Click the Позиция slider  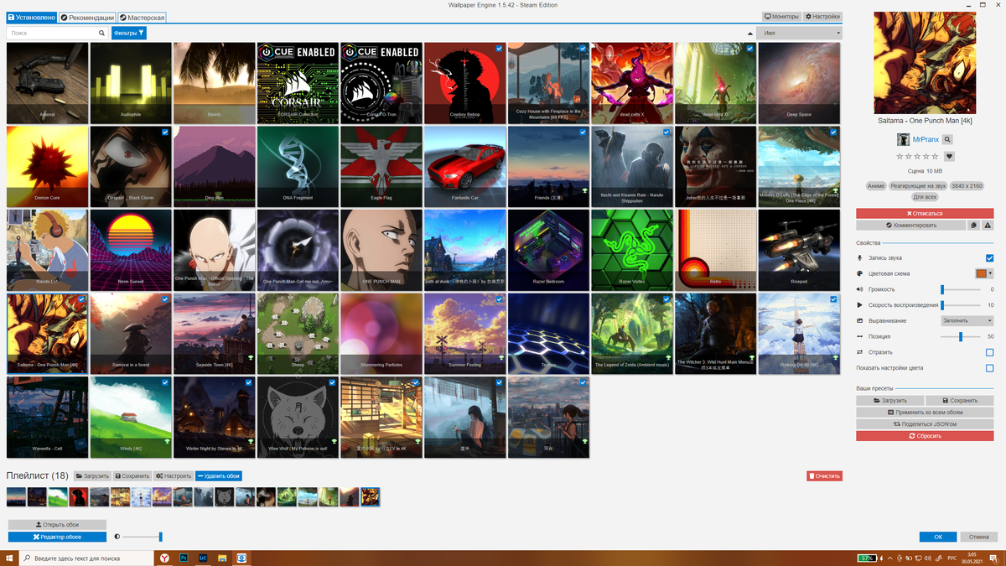(962, 336)
